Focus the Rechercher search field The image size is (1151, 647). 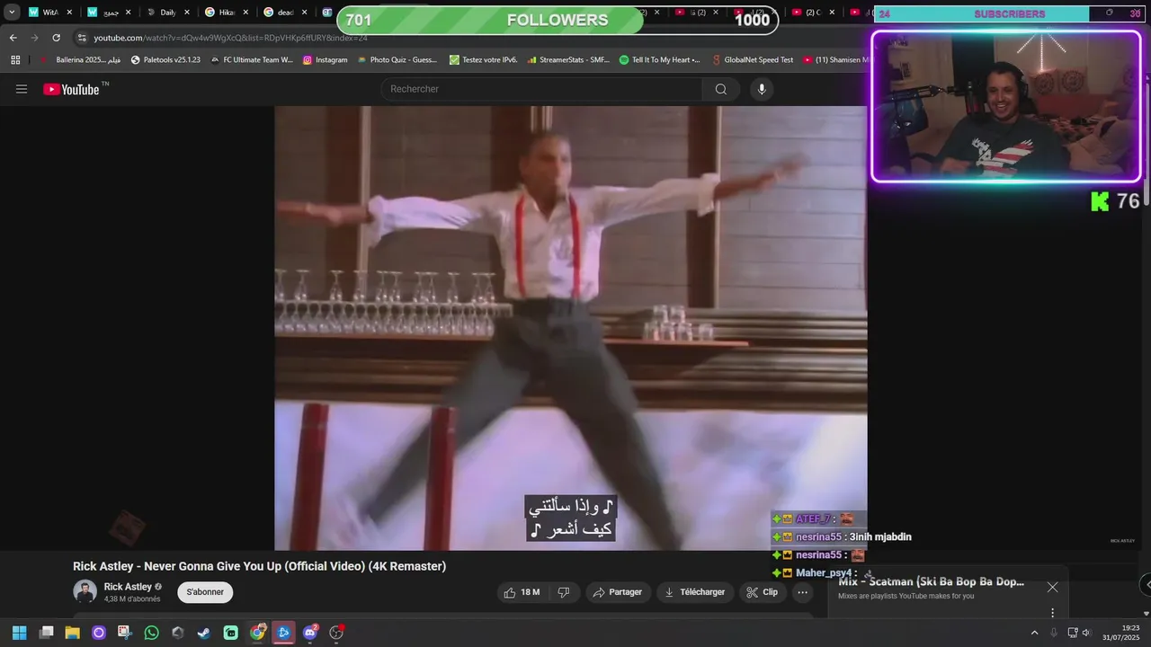pyautogui.click(x=542, y=89)
